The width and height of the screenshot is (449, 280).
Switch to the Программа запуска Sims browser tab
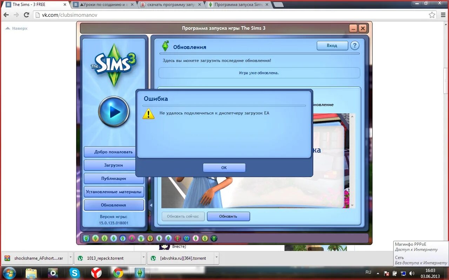click(238, 5)
